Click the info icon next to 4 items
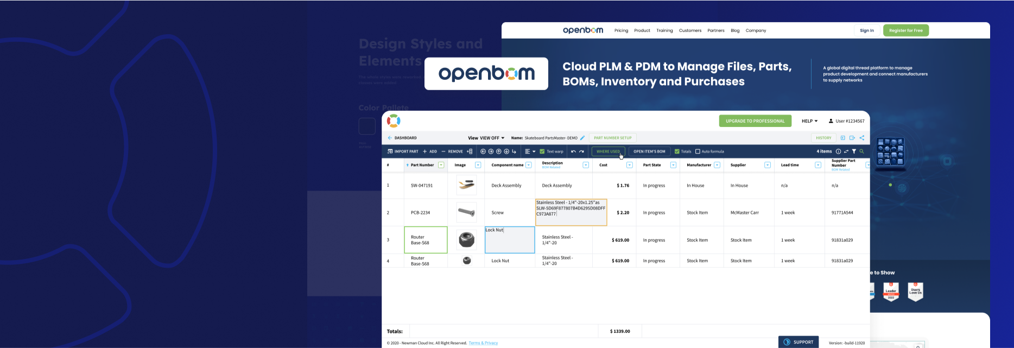Image resolution: width=1014 pixels, height=348 pixels. coord(838,151)
